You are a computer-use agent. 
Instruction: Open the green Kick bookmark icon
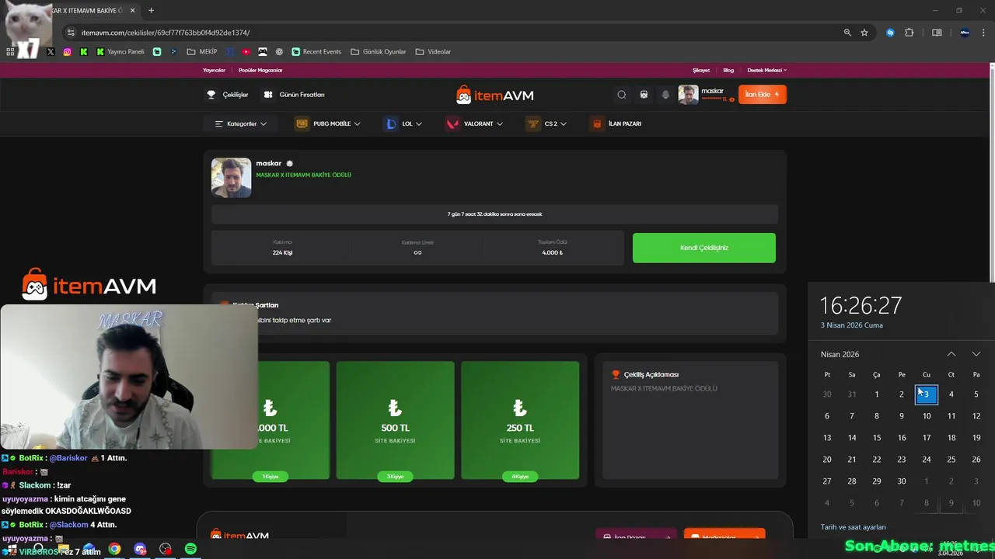[x=83, y=52]
